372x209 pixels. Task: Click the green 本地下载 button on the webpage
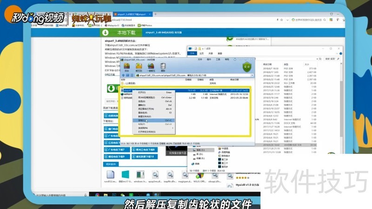click(121, 33)
